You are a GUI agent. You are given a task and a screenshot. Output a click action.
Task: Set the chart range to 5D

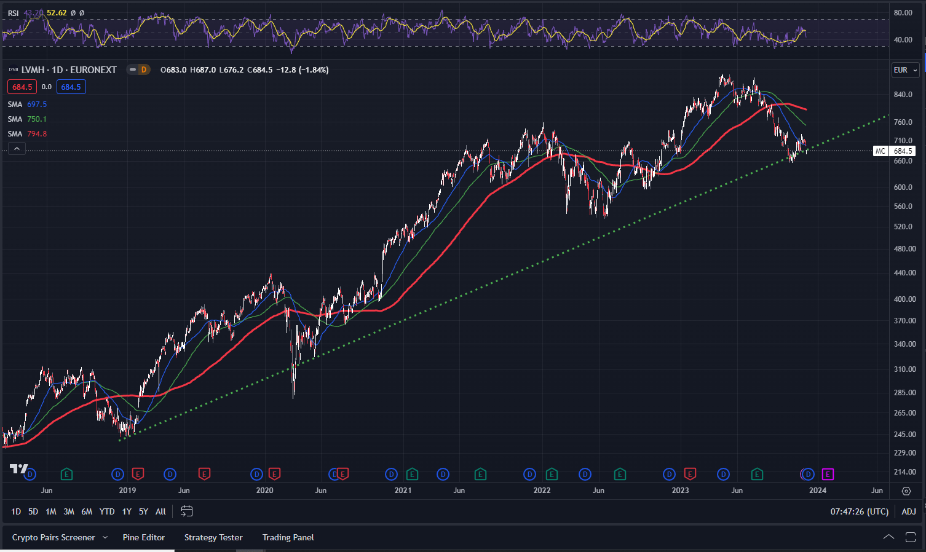coord(33,511)
